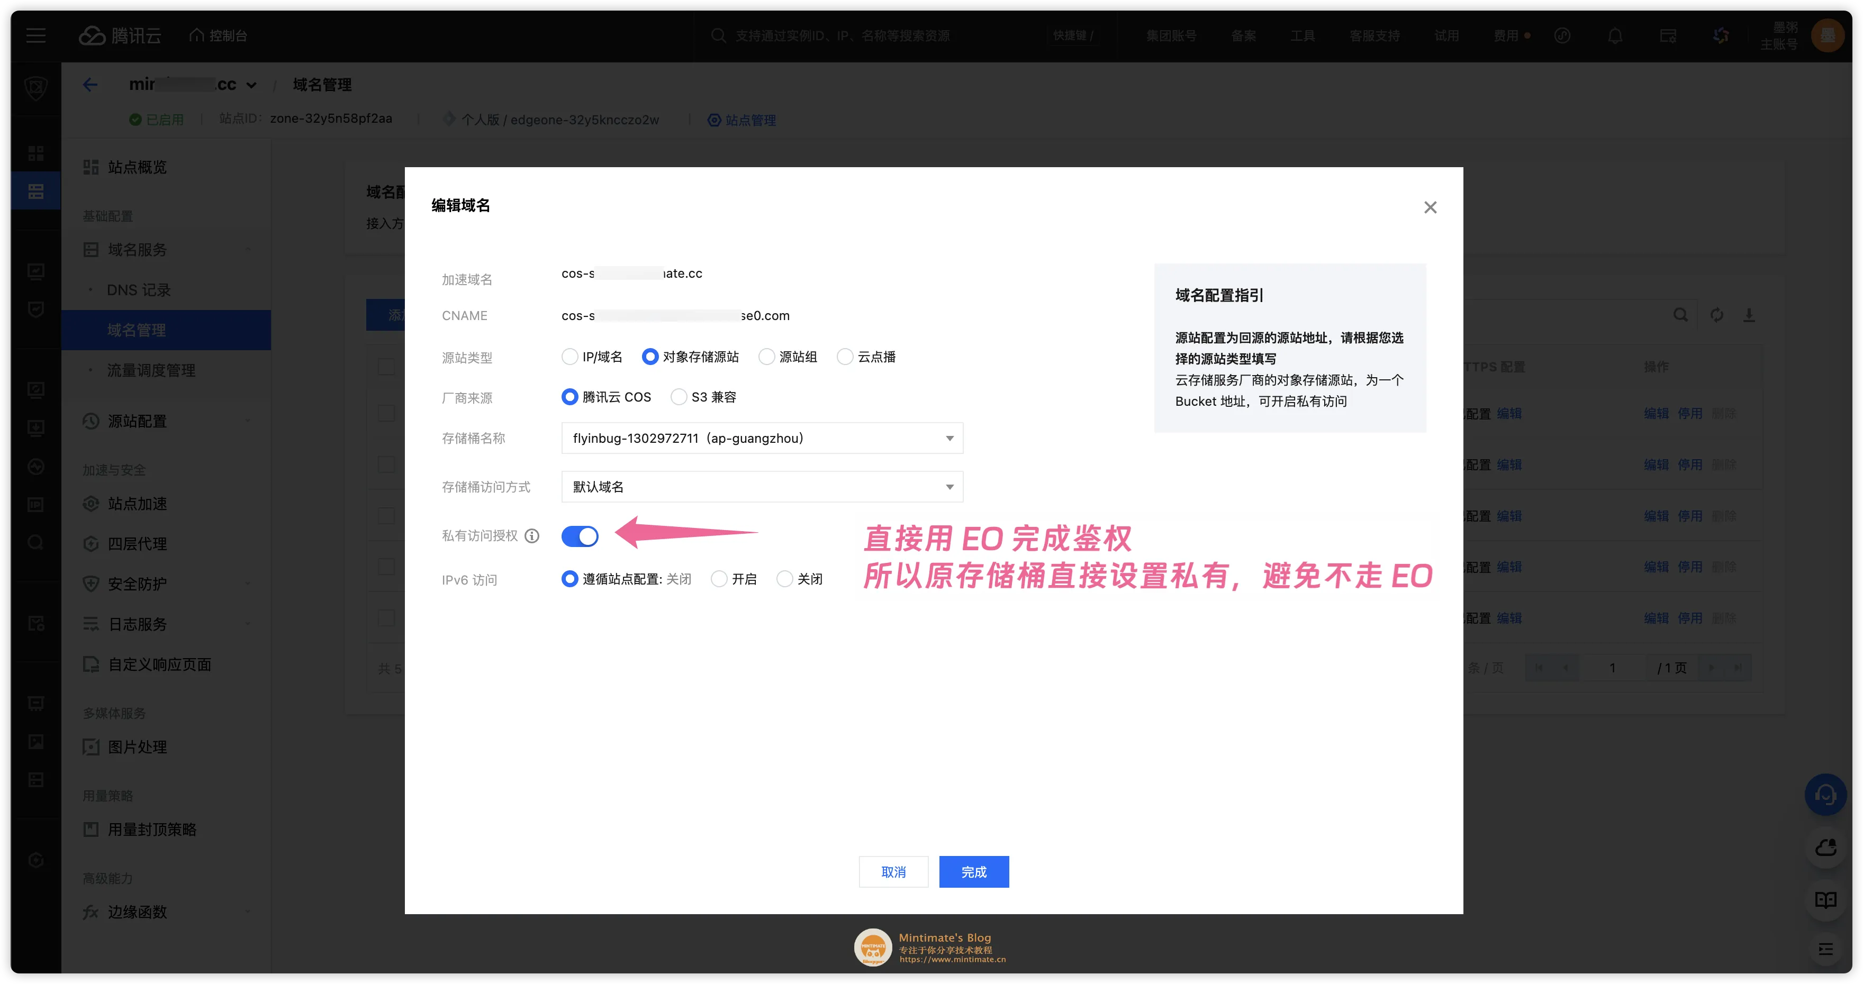Image resolution: width=1863 pixels, height=984 pixels.
Task: Open 图片处理 in the sidebar
Action: pos(137,747)
